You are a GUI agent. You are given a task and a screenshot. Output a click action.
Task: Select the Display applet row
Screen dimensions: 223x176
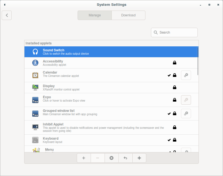click(111, 87)
